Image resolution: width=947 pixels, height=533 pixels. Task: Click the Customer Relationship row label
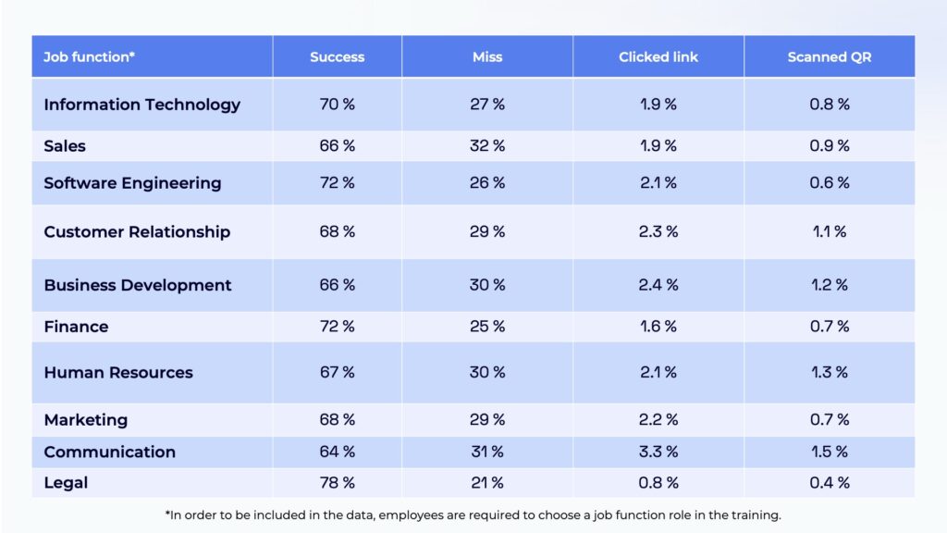(137, 232)
